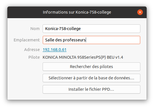
Task: Open Sélectionner à partir de la base de données
Action: (91, 78)
